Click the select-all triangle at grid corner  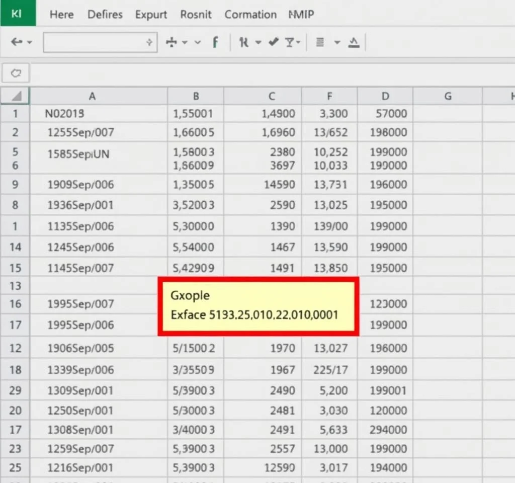click(16, 96)
